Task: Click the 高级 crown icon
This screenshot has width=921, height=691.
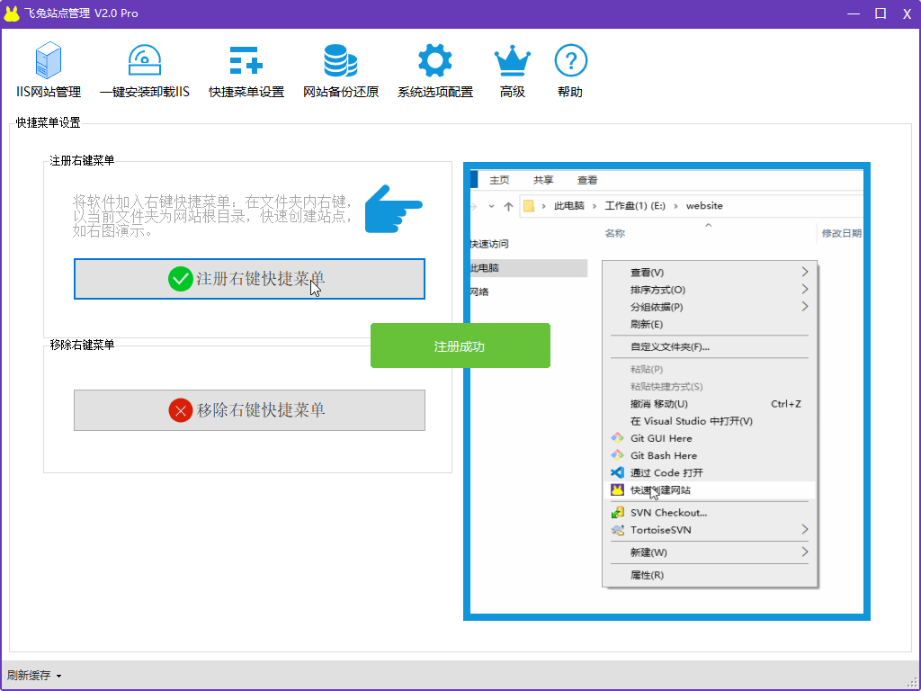Action: tap(512, 61)
